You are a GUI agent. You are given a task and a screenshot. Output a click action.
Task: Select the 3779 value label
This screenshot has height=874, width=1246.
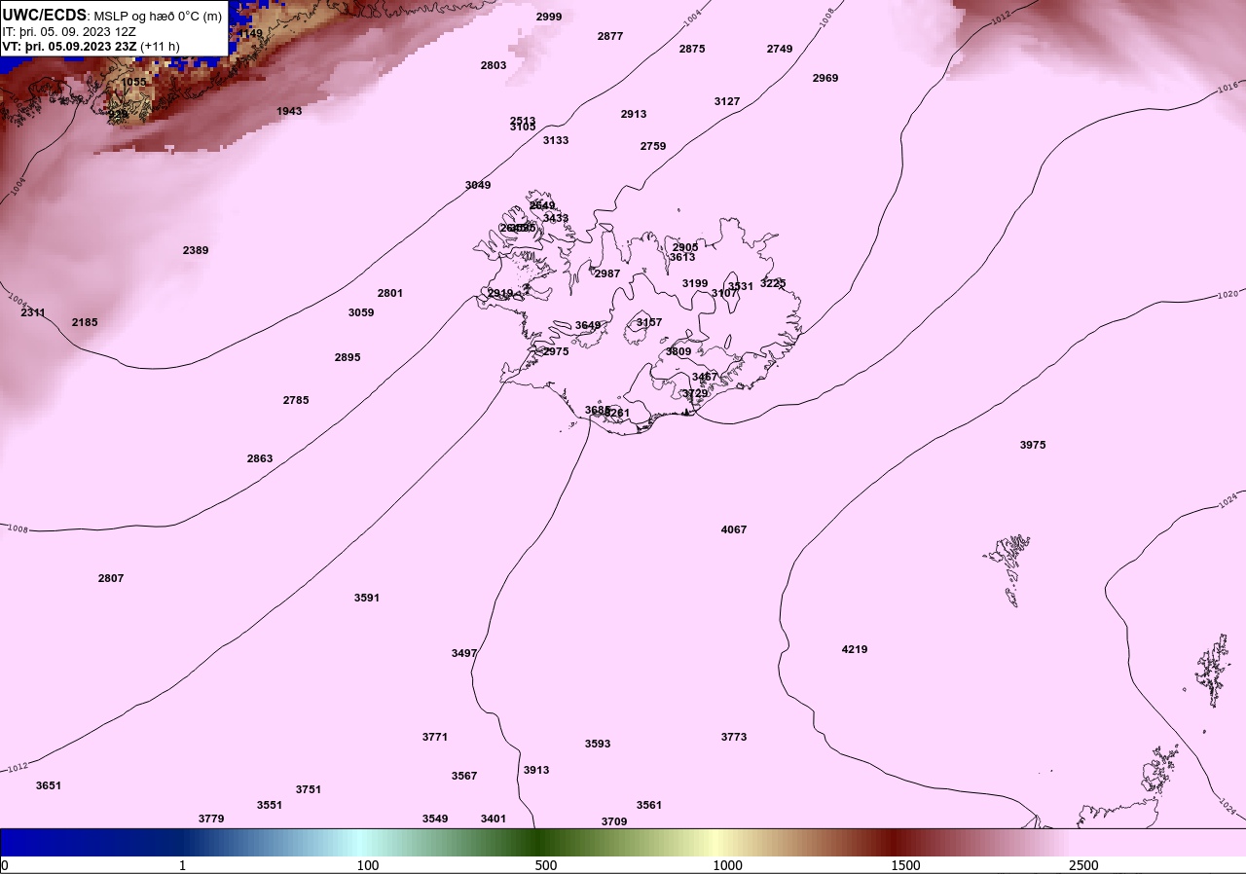pyautogui.click(x=211, y=819)
